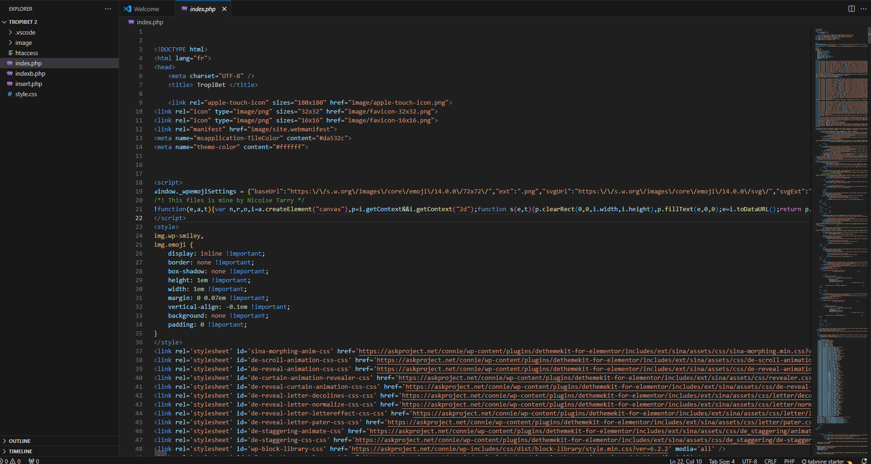Open the de-scroll-animation-css-css stylesheet URL
The width and height of the screenshot is (871, 464).
[594, 360]
